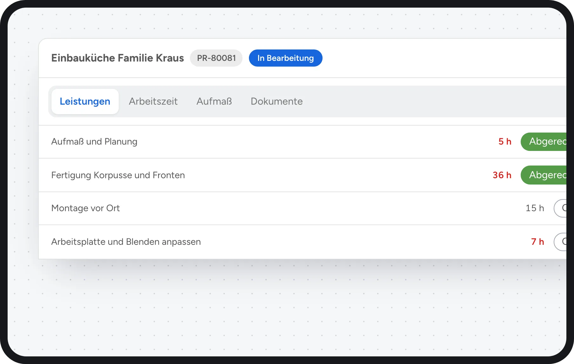
Task: Click the red 36 h hours value
Action: tap(502, 175)
